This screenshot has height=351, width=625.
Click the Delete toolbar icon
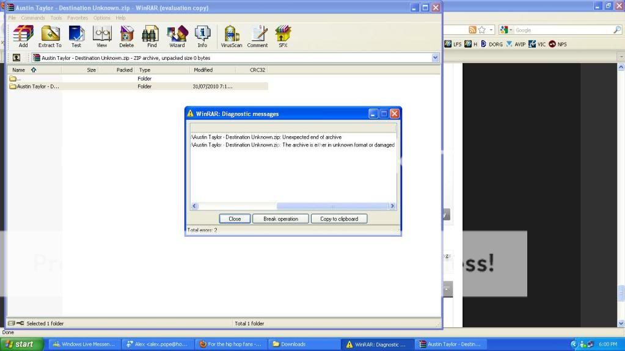126,36
